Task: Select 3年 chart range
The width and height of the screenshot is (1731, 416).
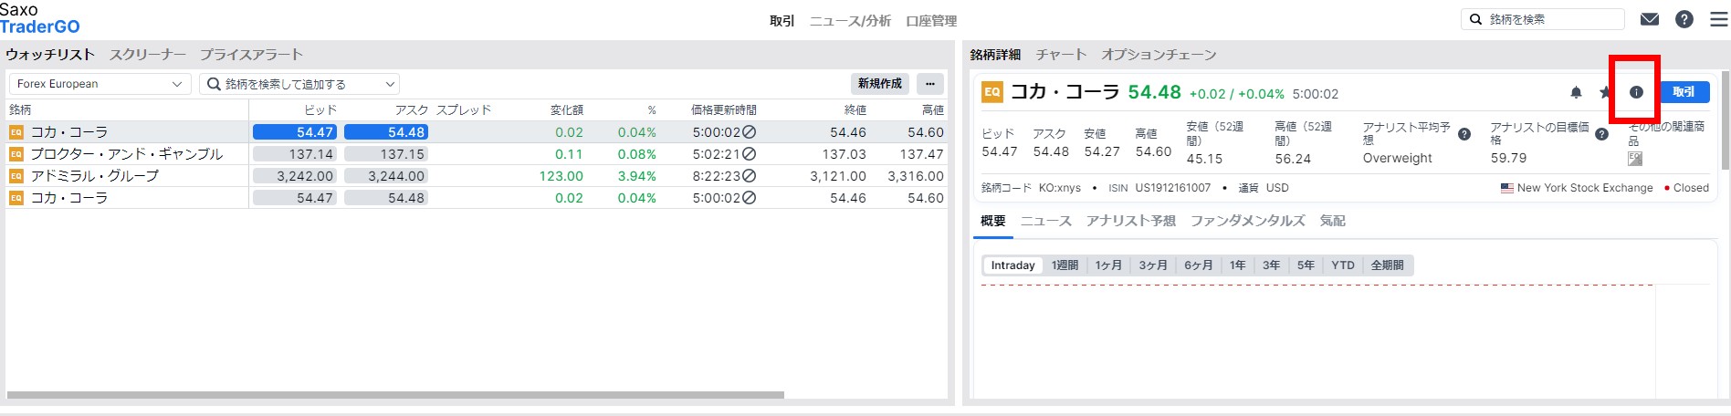Action: (1272, 265)
